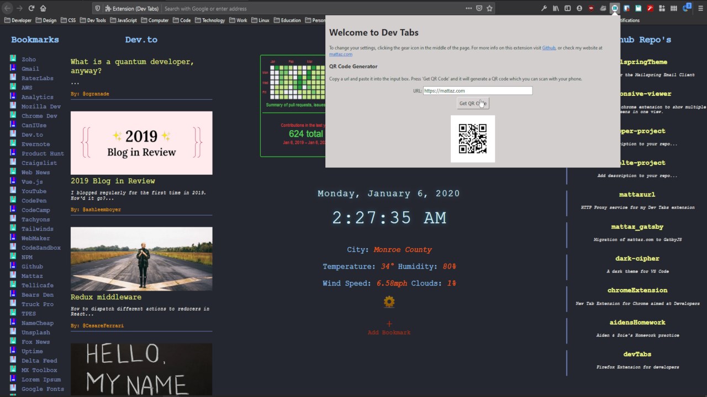Visit author @CesareFerrari profile
The height and width of the screenshot is (397, 707).
pos(103,325)
